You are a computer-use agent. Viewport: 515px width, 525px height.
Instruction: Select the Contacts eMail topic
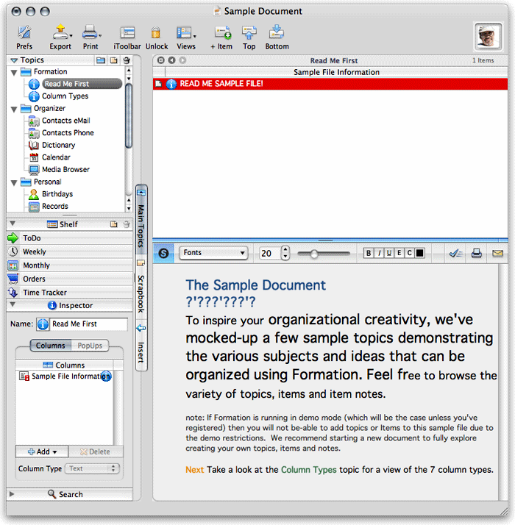(x=65, y=121)
